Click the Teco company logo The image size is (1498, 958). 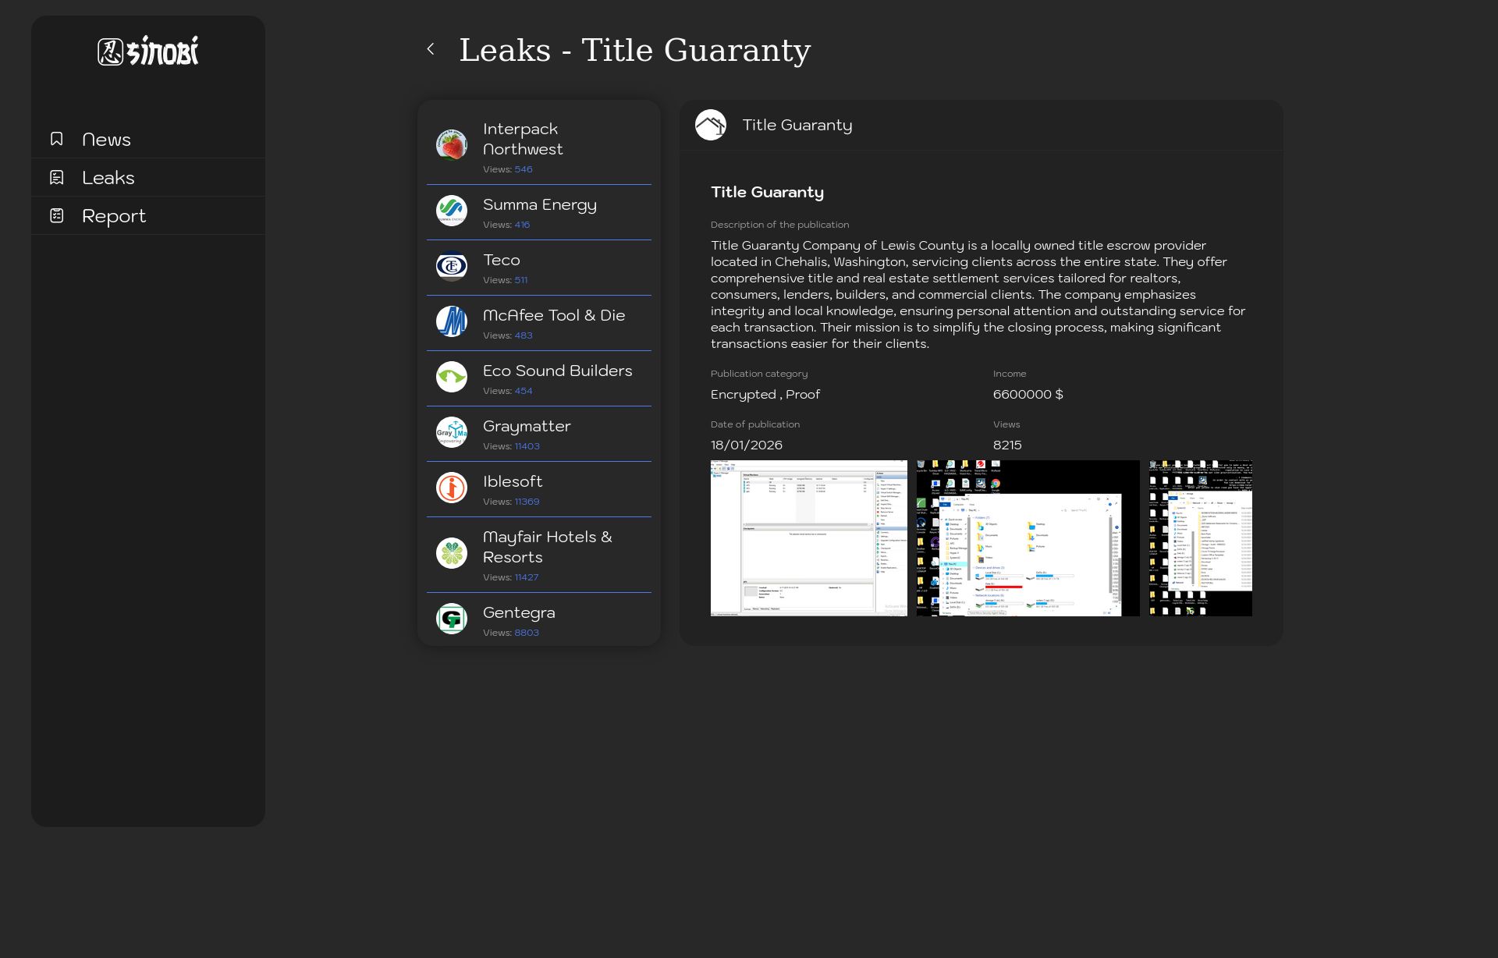pyautogui.click(x=452, y=266)
